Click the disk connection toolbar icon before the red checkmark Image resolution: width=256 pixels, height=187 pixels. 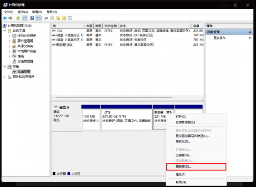[x=46, y=18]
